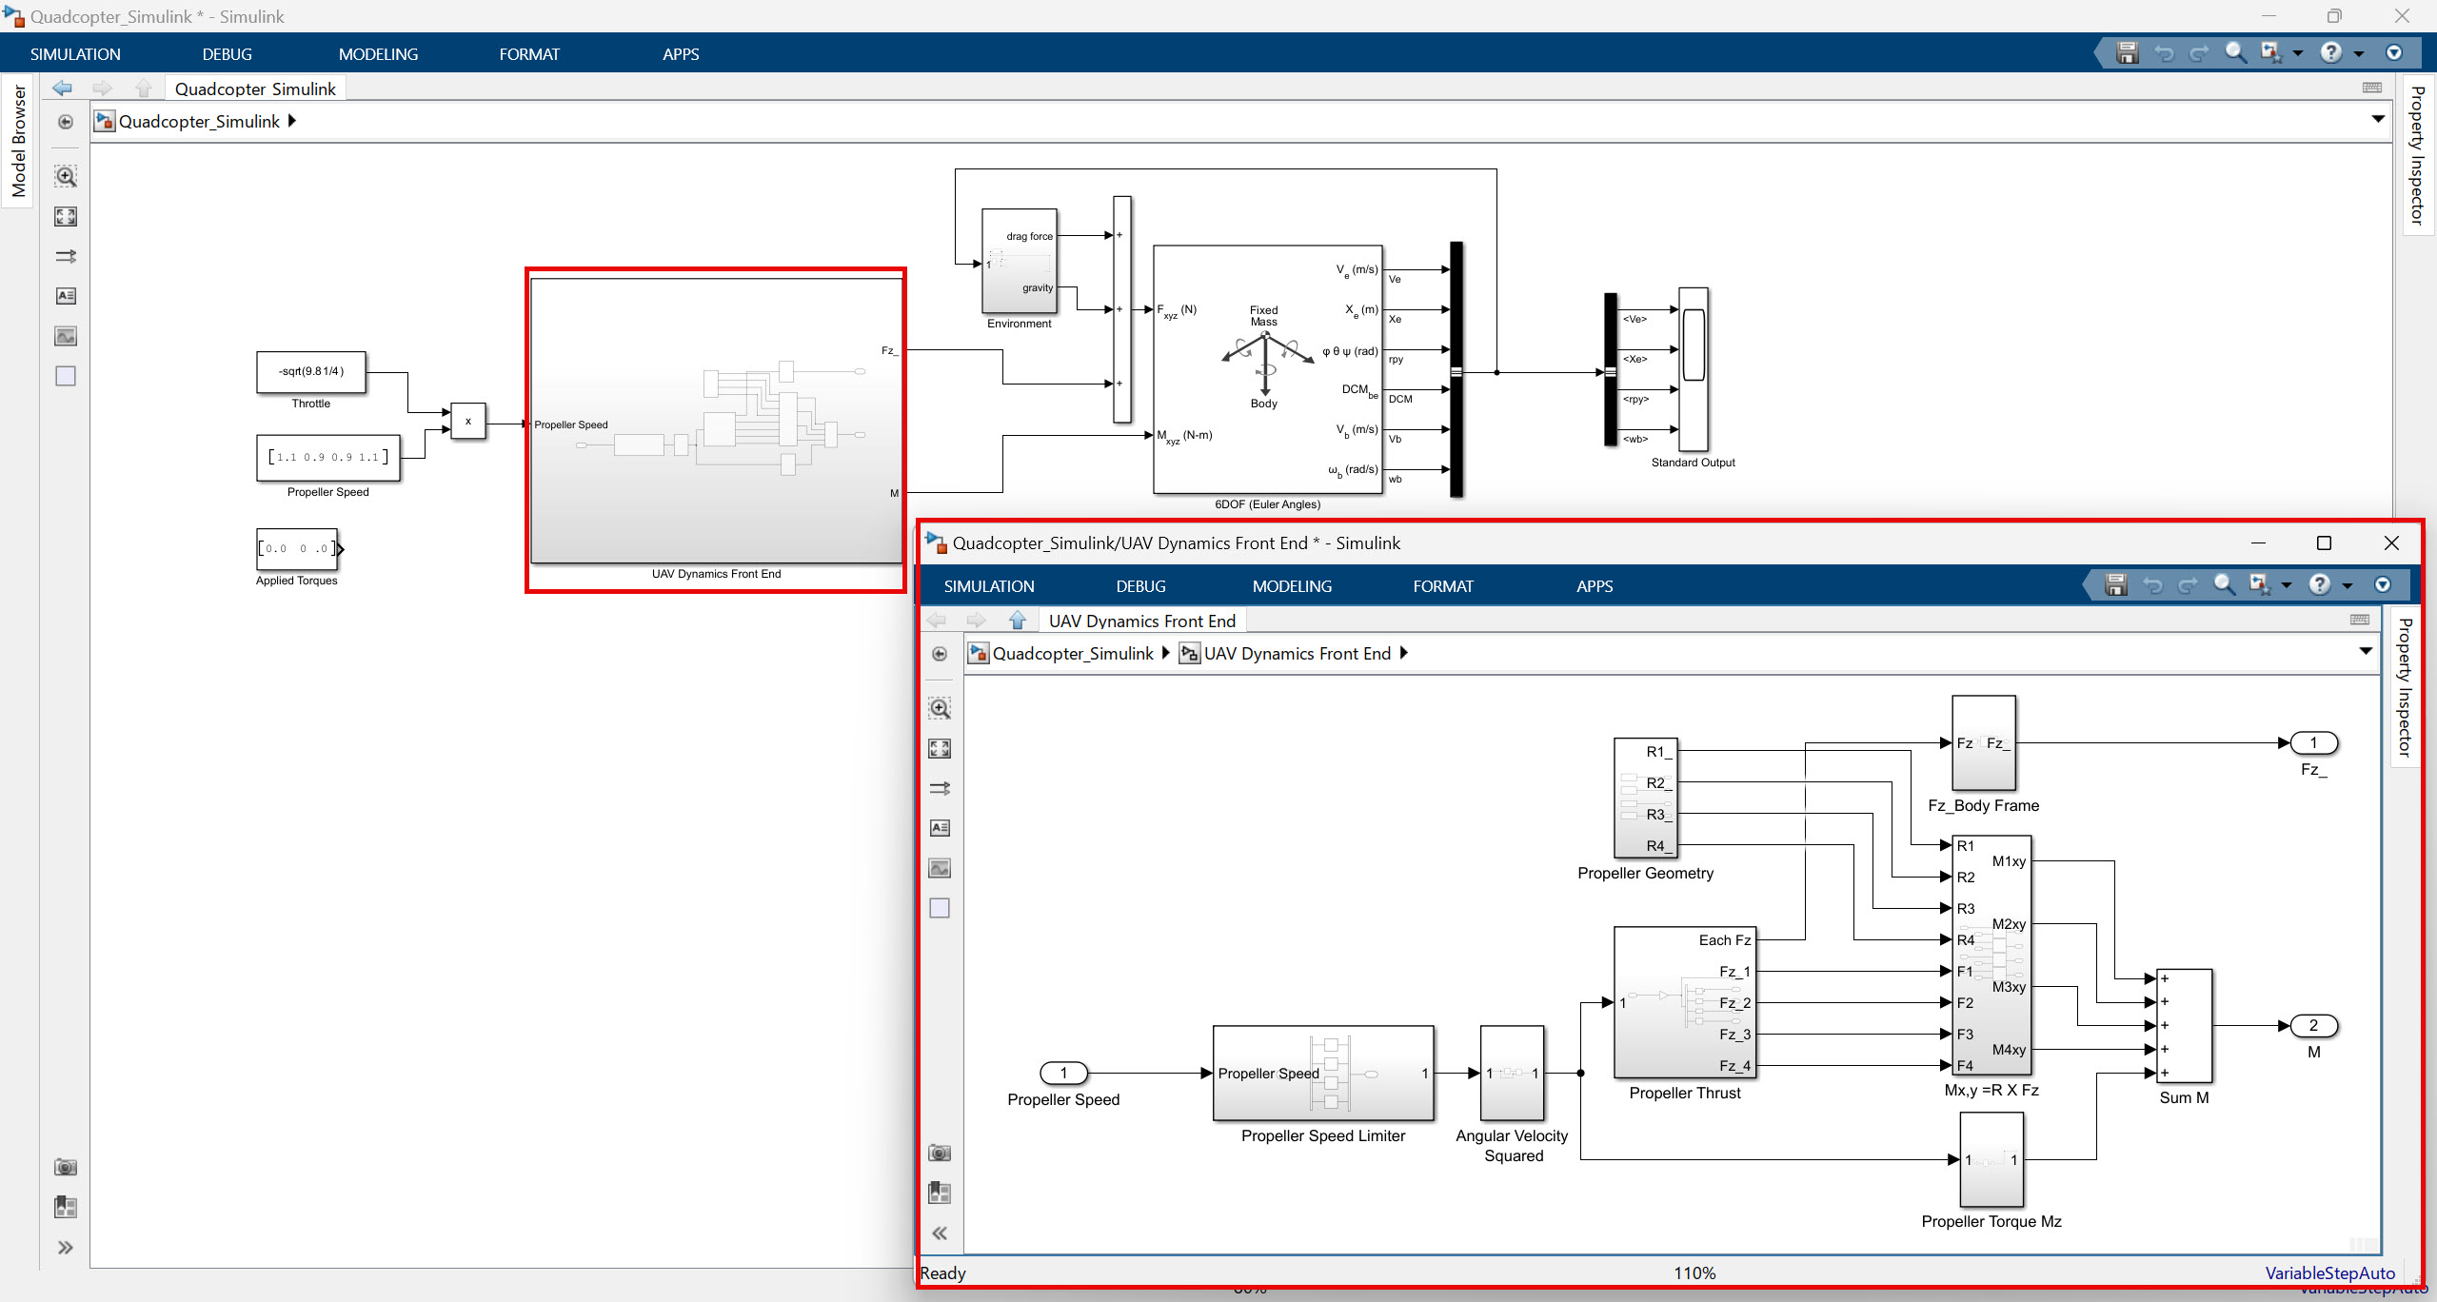Select the Propeller Speed Limiter subsystem

[x=1323, y=1073]
